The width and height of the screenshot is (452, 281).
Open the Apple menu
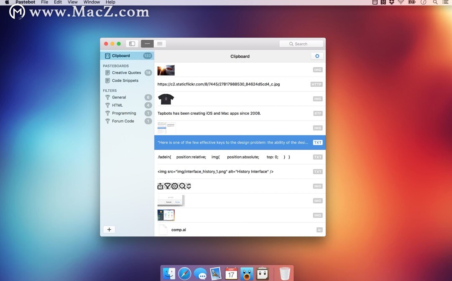(7, 3)
